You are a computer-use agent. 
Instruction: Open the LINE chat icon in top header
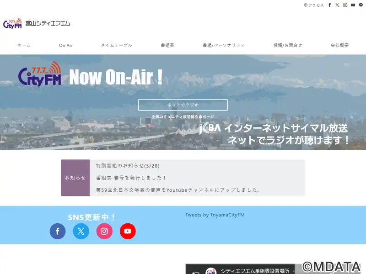[x=361, y=5]
